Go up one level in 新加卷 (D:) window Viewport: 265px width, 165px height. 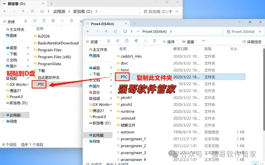tap(23, 11)
